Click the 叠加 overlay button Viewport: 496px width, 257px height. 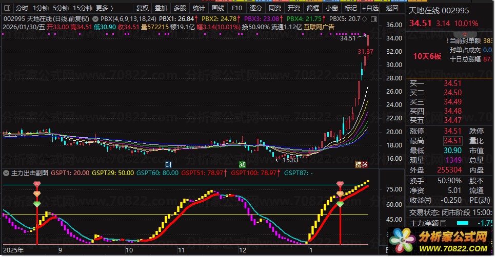[161, 8]
